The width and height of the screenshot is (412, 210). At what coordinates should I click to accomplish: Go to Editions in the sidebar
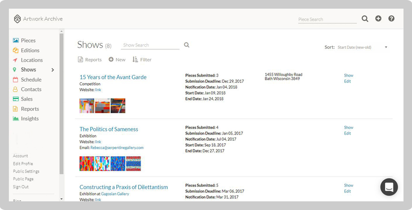(30, 50)
